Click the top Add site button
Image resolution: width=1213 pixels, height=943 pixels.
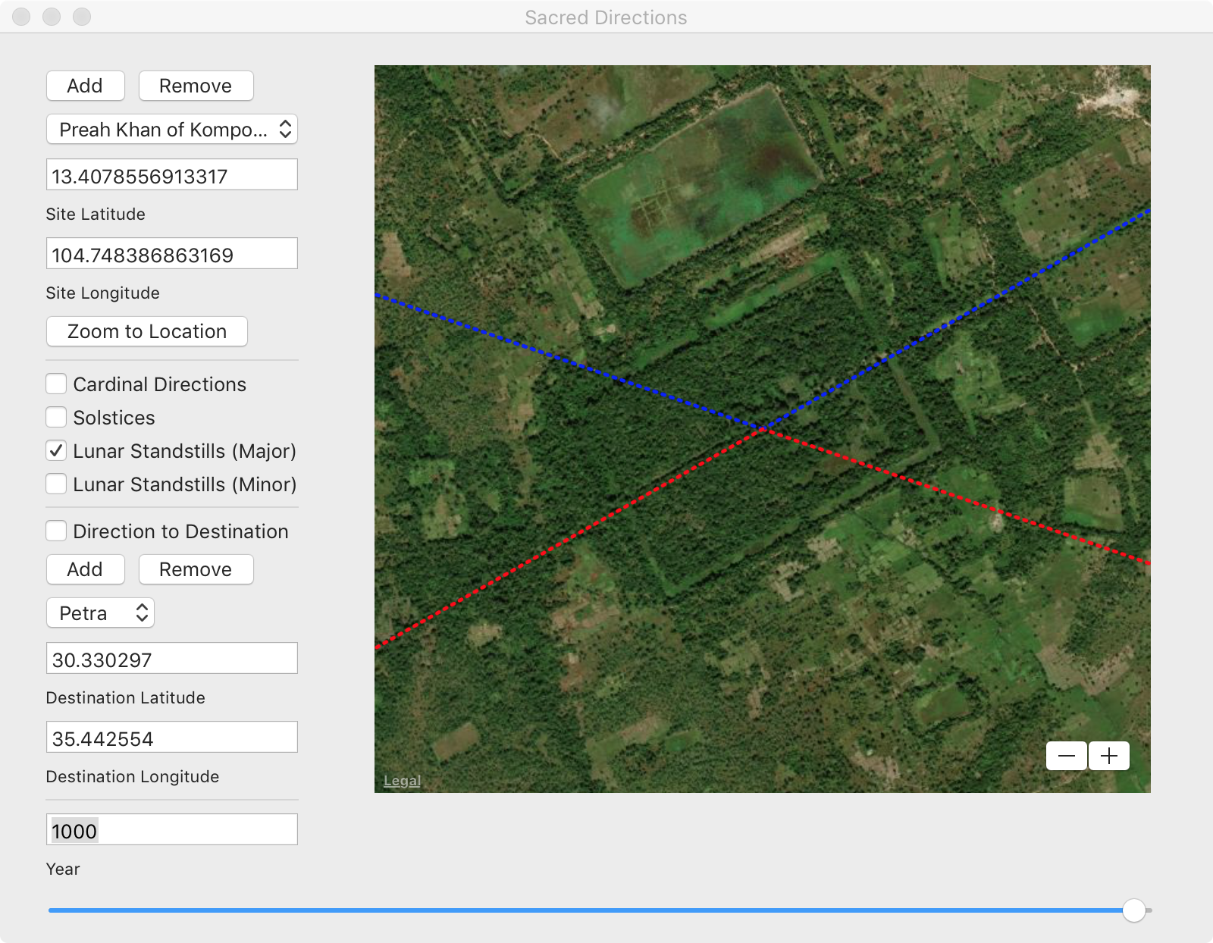(85, 86)
